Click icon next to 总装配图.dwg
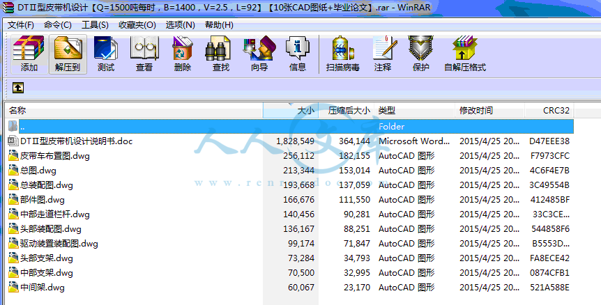 click(13, 185)
